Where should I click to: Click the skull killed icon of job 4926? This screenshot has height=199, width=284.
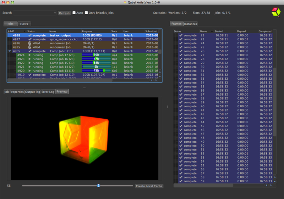click(29, 43)
